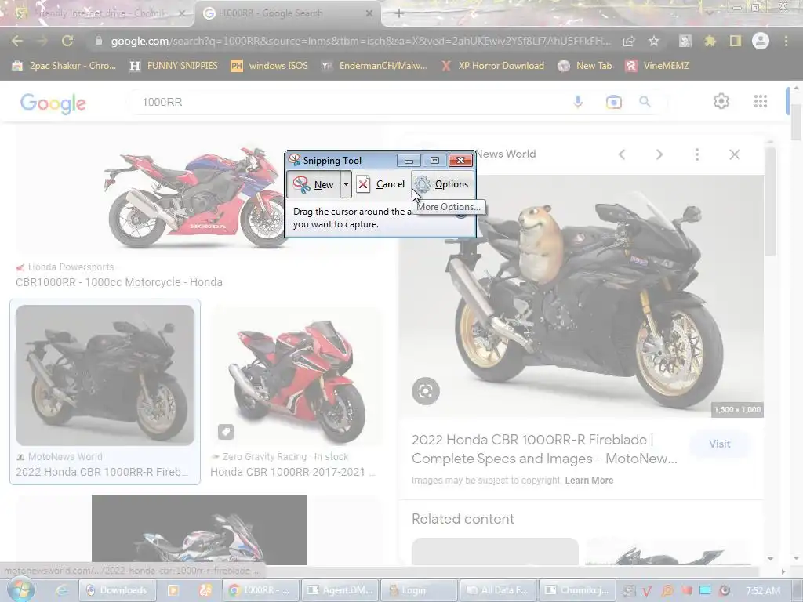Show next image in preview panel
The height and width of the screenshot is (602, 803).
659,154
